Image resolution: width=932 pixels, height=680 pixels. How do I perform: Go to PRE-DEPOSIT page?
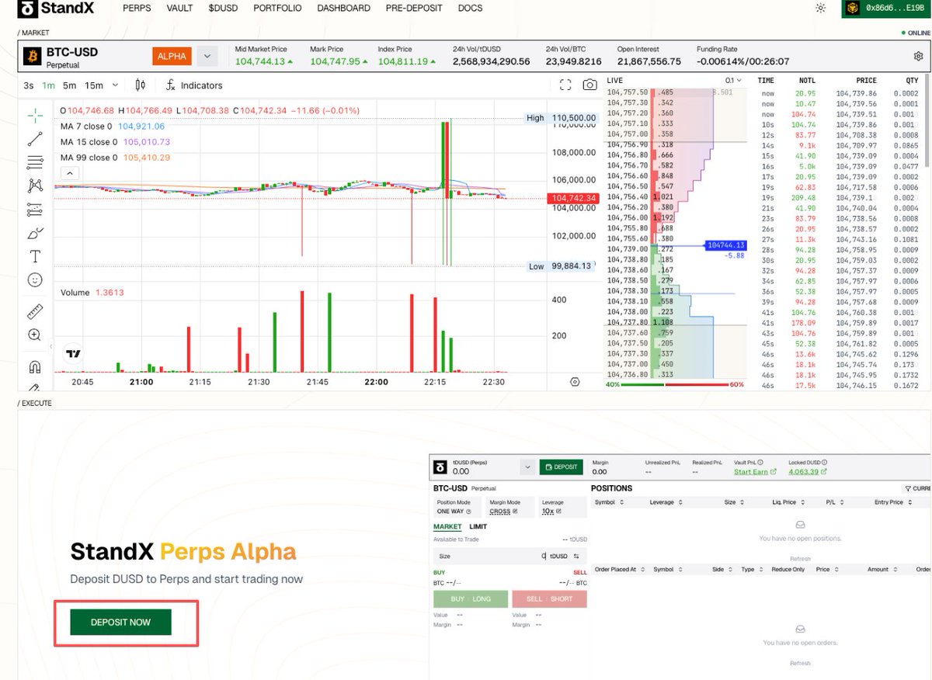(x=414, y=9)
